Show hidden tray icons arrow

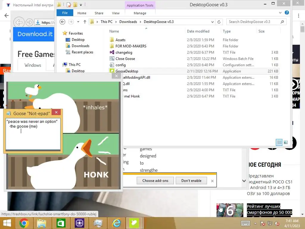[255, 223]
